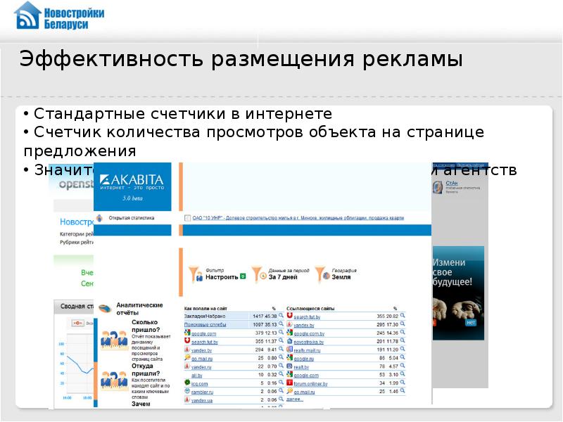Click the Новостройки Беларуси logo
This screenshot has width=563, height=422.
pyautogui.click(x=51, y=15)
